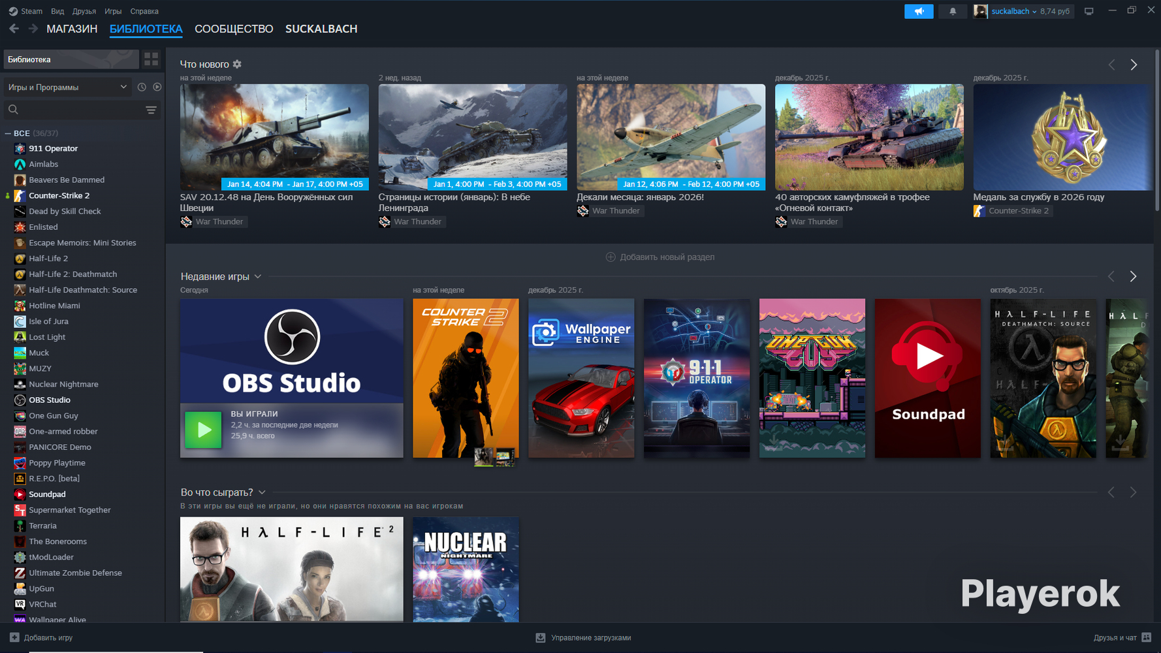The image size is (1161, 653).
Task: Click the Управление загрузками label
Action: pyautogui.click(x=591, y=637)
